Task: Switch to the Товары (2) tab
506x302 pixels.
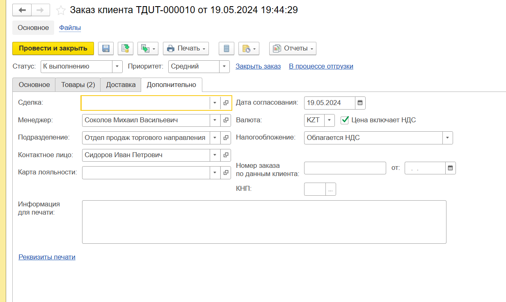Action: (x=78, y=85)
